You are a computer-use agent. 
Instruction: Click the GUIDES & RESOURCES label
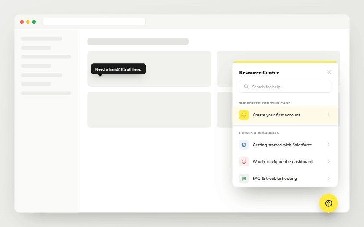tap(259, 133)
